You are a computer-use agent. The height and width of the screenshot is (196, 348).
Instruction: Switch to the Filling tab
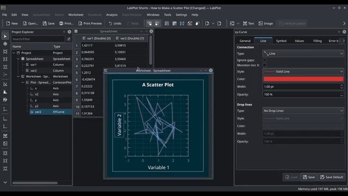click(318, 41)
